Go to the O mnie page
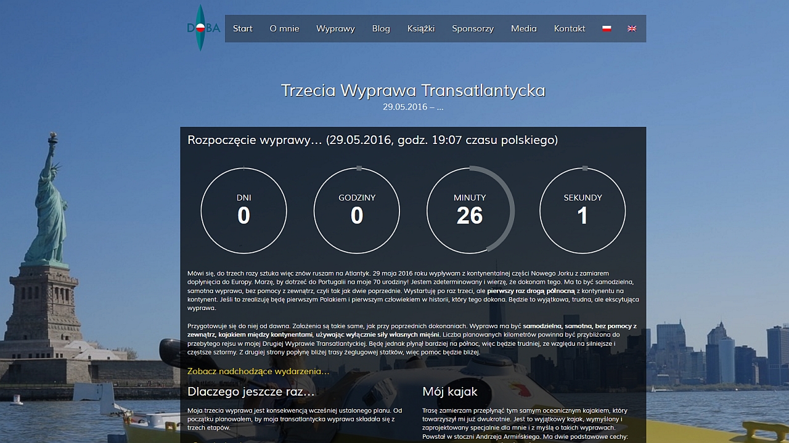Screen dimensions: 789x443 (x=284, y=28)
